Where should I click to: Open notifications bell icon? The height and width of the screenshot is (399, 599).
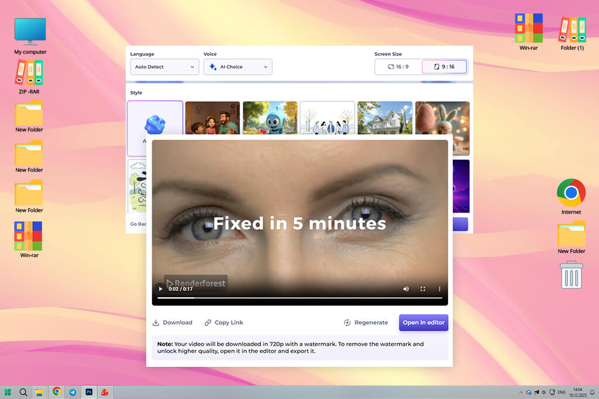pyautogui.click(x=592, y=392)
